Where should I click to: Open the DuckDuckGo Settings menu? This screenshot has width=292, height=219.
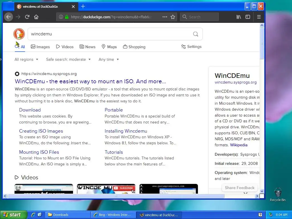click(x=191, y=46)
